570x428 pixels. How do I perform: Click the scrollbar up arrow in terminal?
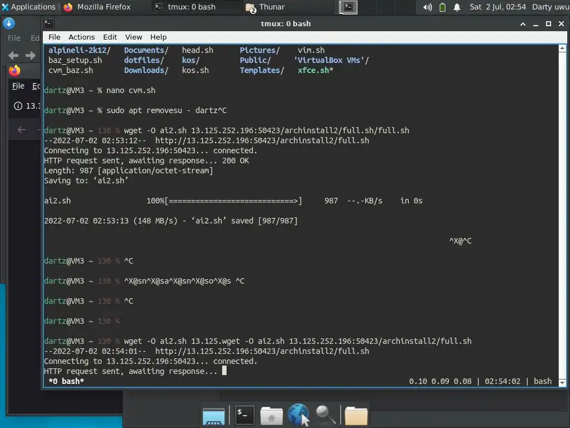(x=562, y=48)
